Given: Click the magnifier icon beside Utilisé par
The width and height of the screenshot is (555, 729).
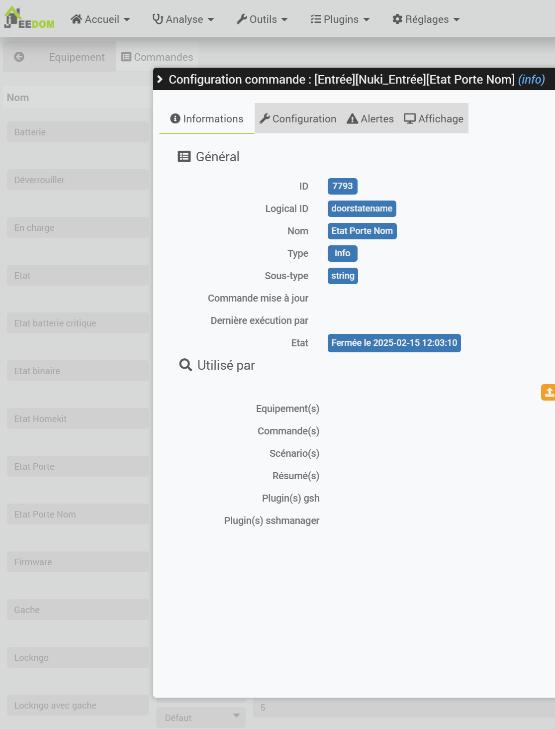Looking at the screenshot, I should (185, 365).
